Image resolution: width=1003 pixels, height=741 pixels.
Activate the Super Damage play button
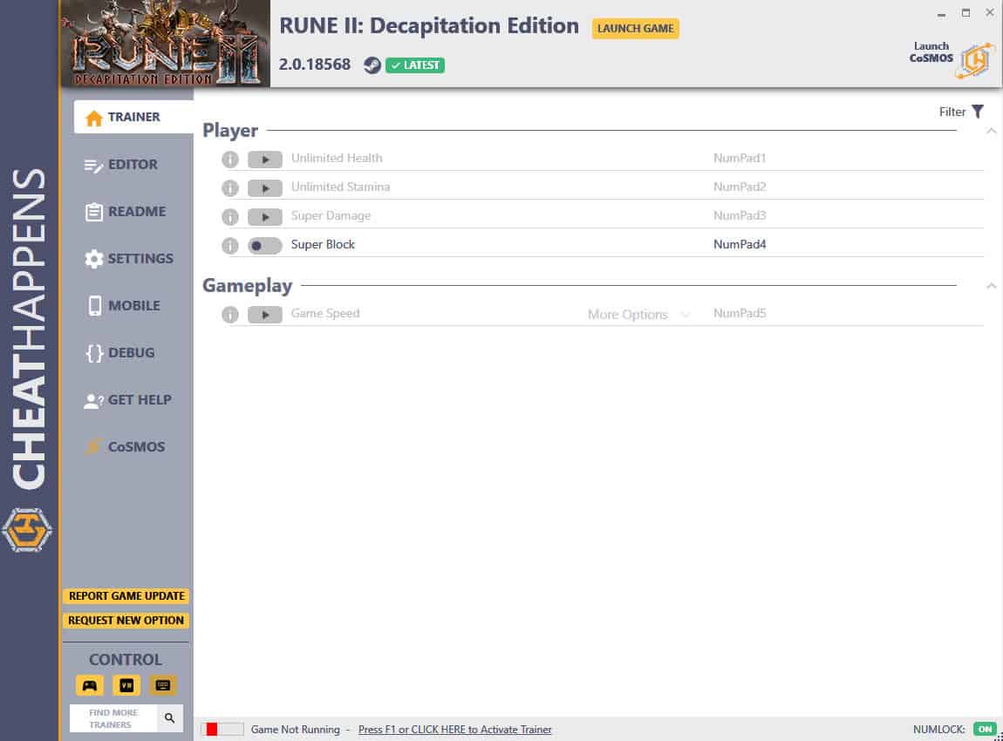265,217
